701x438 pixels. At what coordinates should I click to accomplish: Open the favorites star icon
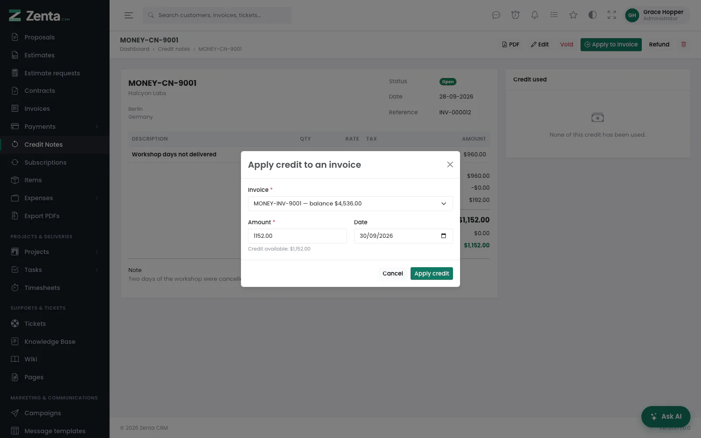coord(573,15)
